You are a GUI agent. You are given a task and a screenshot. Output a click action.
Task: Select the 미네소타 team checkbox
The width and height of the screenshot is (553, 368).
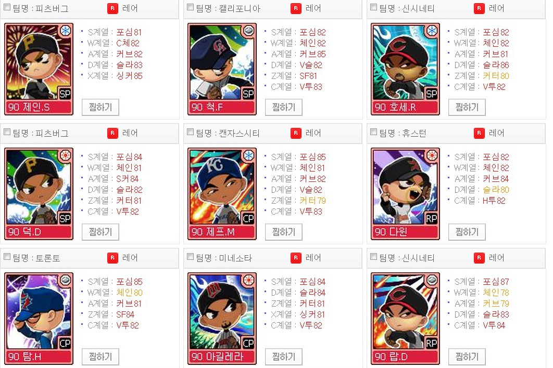coord(190,256)
